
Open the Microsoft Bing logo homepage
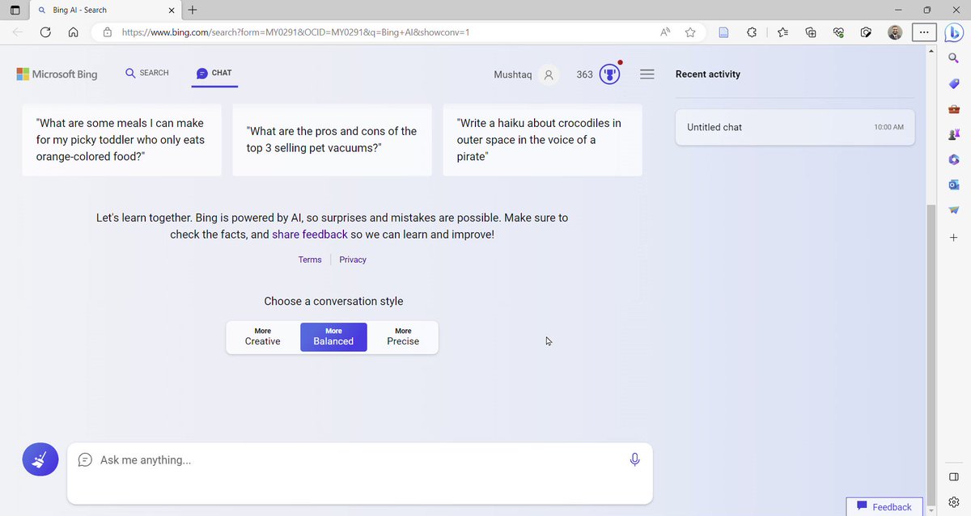tap(57, 74)
